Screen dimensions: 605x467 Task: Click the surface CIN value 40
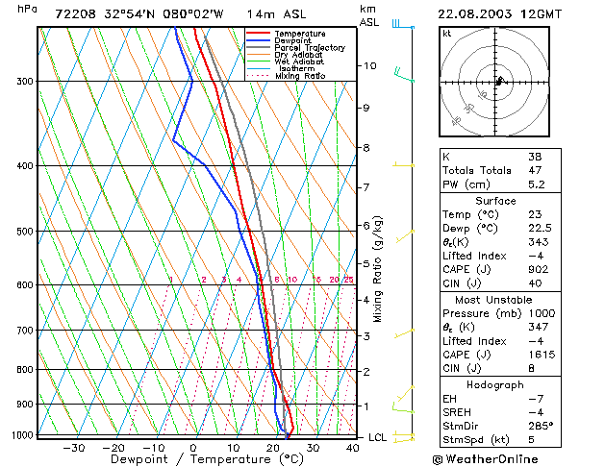point(535,283)
